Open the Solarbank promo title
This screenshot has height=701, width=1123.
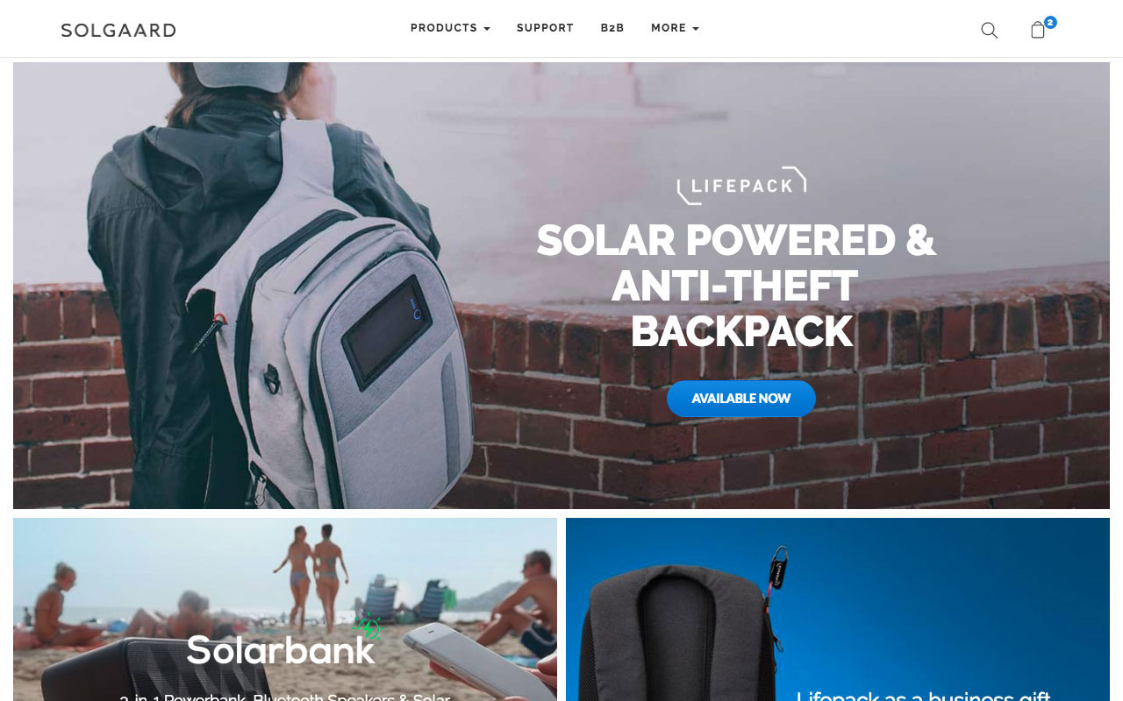(x=281, y=650)
